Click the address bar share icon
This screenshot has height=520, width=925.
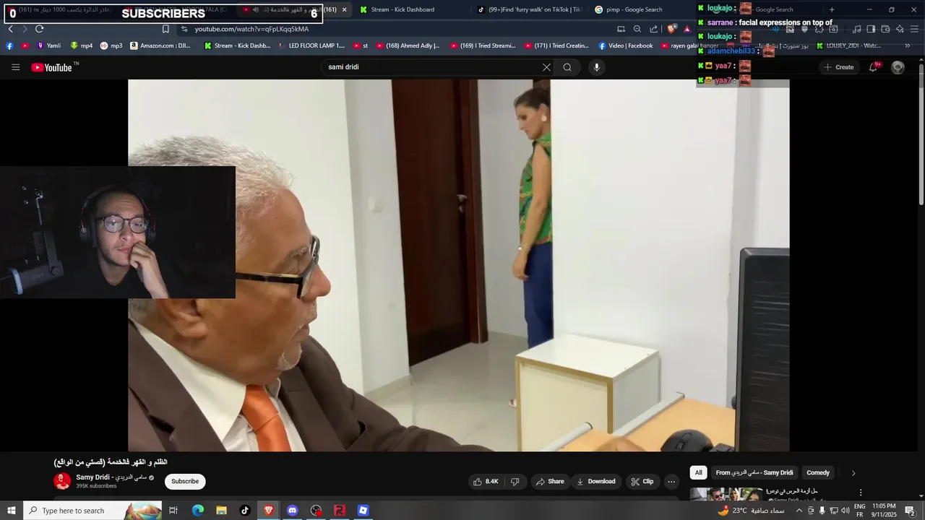pyautogui.click(x=654, y=29)
